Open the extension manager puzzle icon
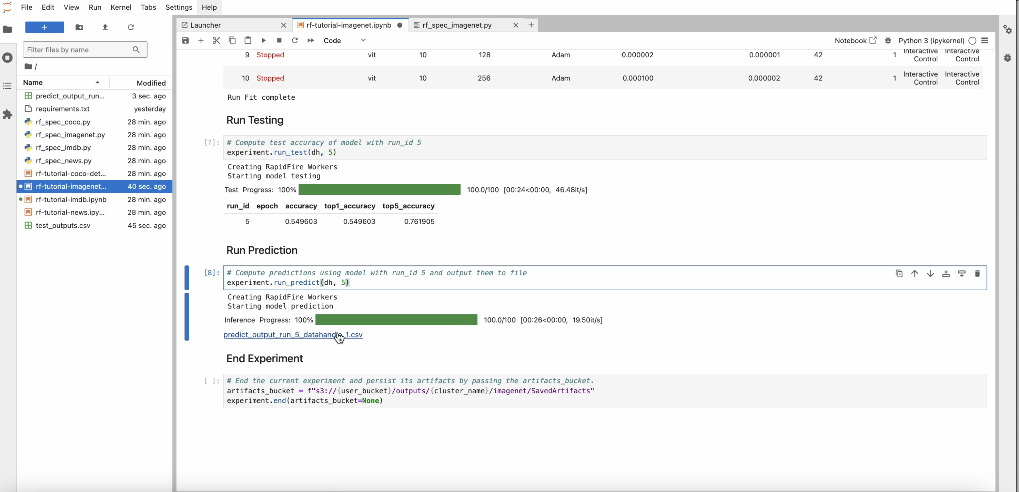This screenshot has height=492, width=1019. (x=8, y=115)
